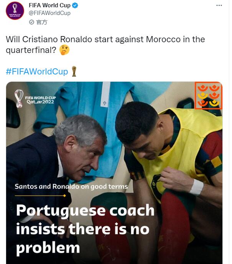
Task: Click the orange patterned emblem in image corner
Action: click(209, 96)
